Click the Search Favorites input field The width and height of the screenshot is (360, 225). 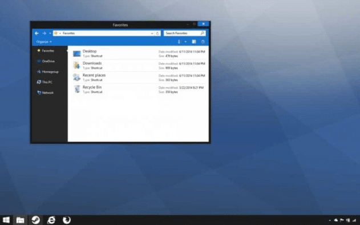click(x=182, y=33)
